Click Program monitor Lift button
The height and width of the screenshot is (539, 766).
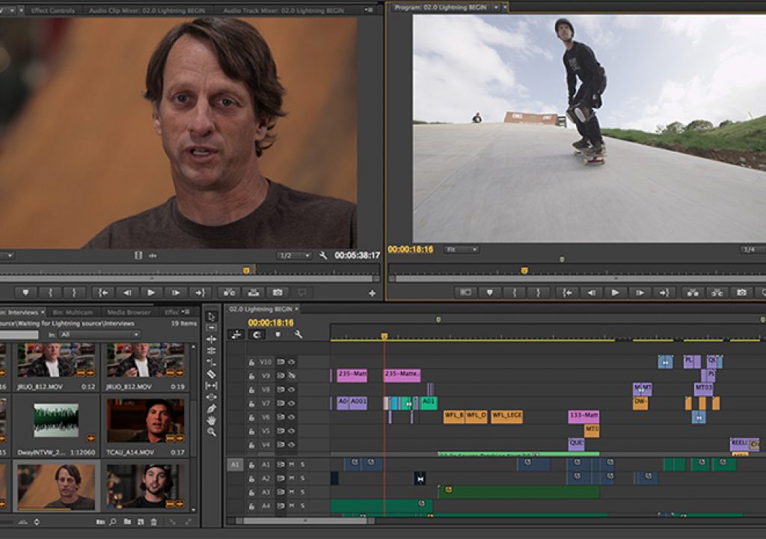coord(693,293)
